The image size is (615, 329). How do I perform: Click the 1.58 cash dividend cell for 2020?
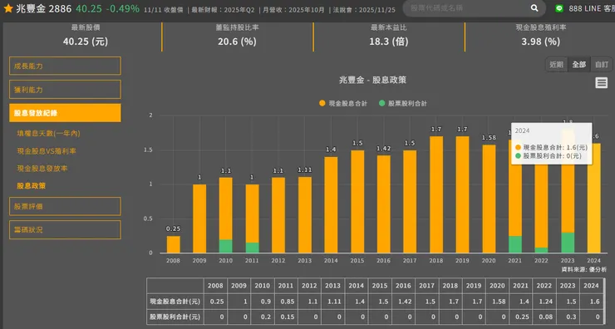[x=497, y=302]
